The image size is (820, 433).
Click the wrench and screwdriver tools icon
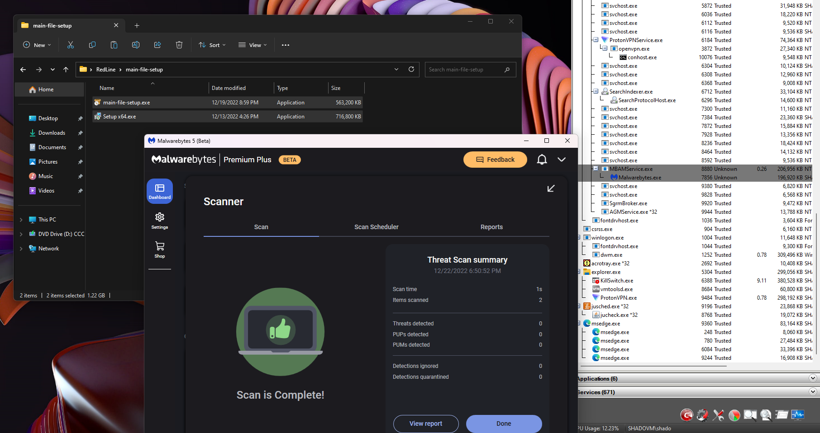point(719,414)
